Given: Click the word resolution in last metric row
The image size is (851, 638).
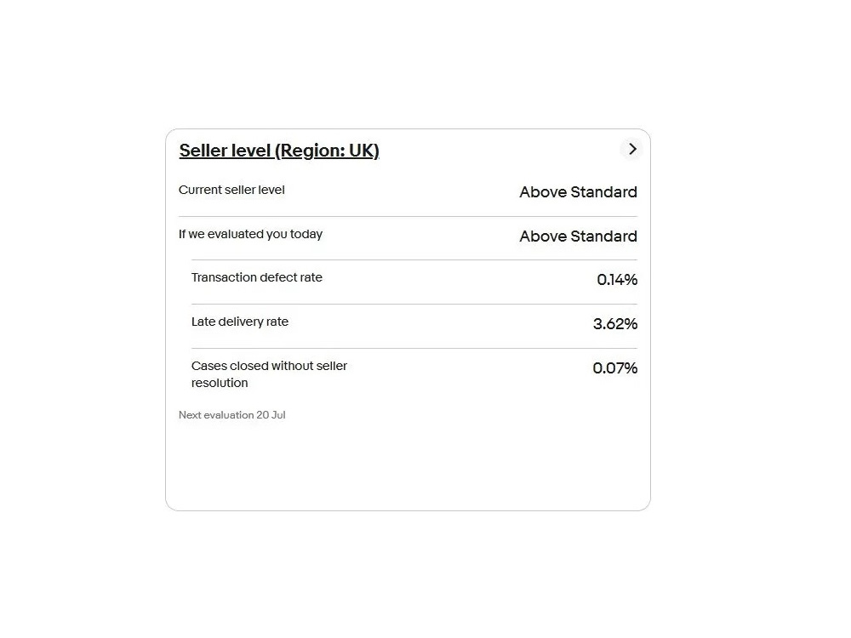Looking at the screenshot, I should coord(220,383).
